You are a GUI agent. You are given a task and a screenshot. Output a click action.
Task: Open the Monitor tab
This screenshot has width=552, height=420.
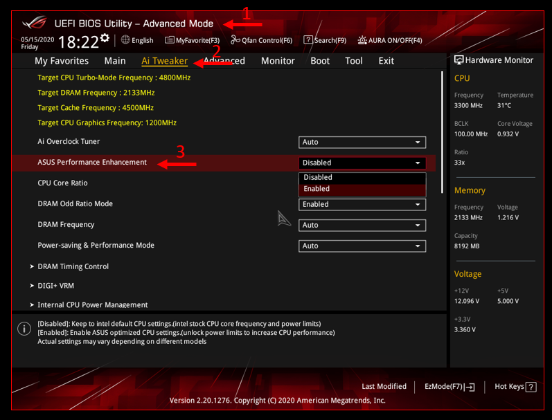(278, 61)
